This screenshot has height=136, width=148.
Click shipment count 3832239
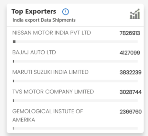tap(131, 73)
